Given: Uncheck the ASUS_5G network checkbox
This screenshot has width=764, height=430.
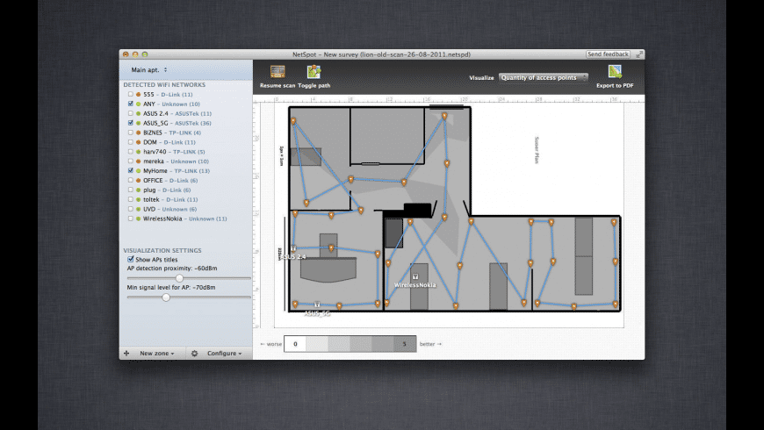Looking at the screenshot, I should pos(131,123).
